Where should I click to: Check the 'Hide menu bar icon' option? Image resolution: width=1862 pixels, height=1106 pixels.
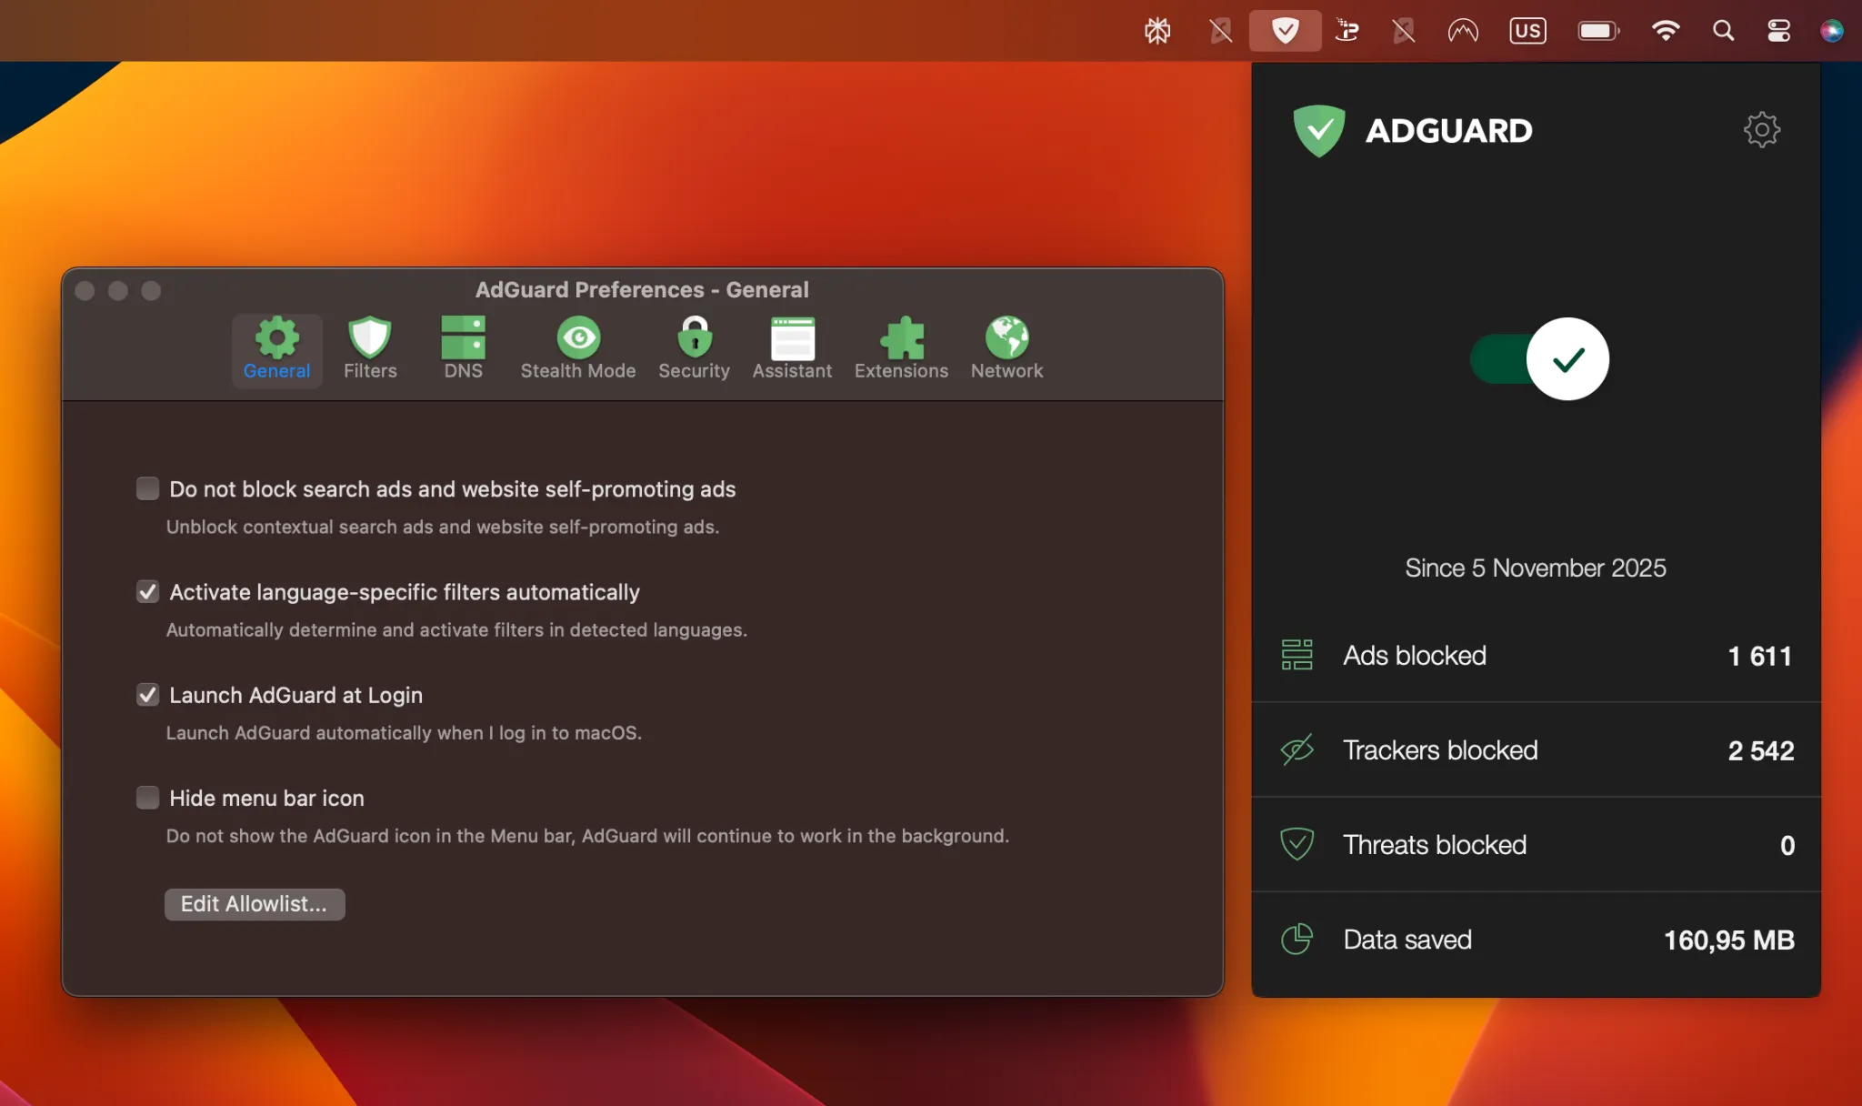tap(146, 797)
